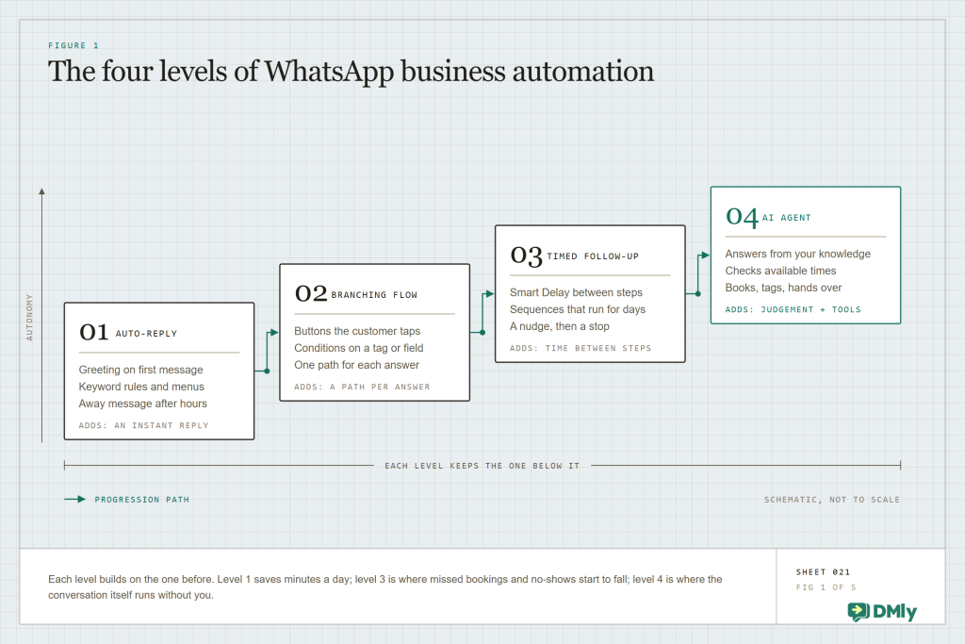Viewport: 965px width, 644px height.
Task: Click 'Answers from your knowledge'
Action: click(x=797, y=254)
